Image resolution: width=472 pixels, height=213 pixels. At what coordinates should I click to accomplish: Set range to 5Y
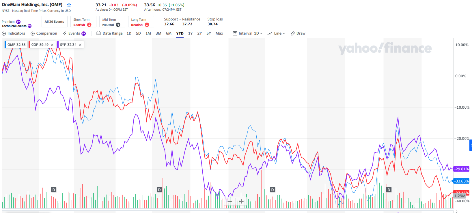click(x=209, y=33)
